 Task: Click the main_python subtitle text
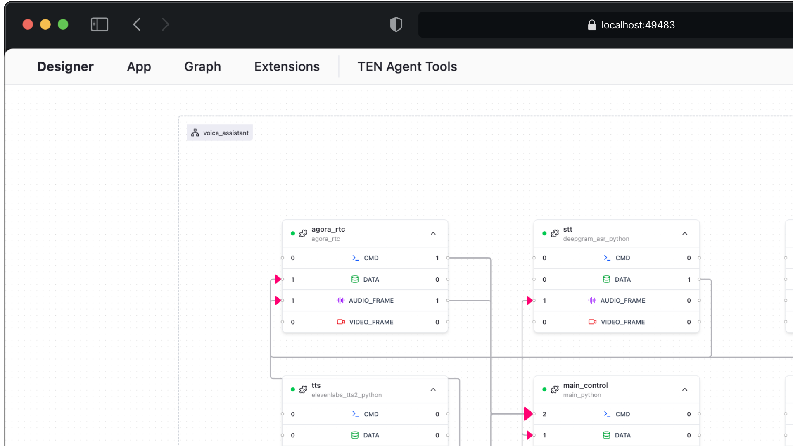pyautogui.click(x=582, y=395)
